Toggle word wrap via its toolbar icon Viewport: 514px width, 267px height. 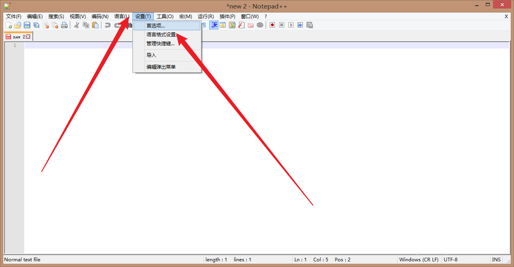click(214, 25)
